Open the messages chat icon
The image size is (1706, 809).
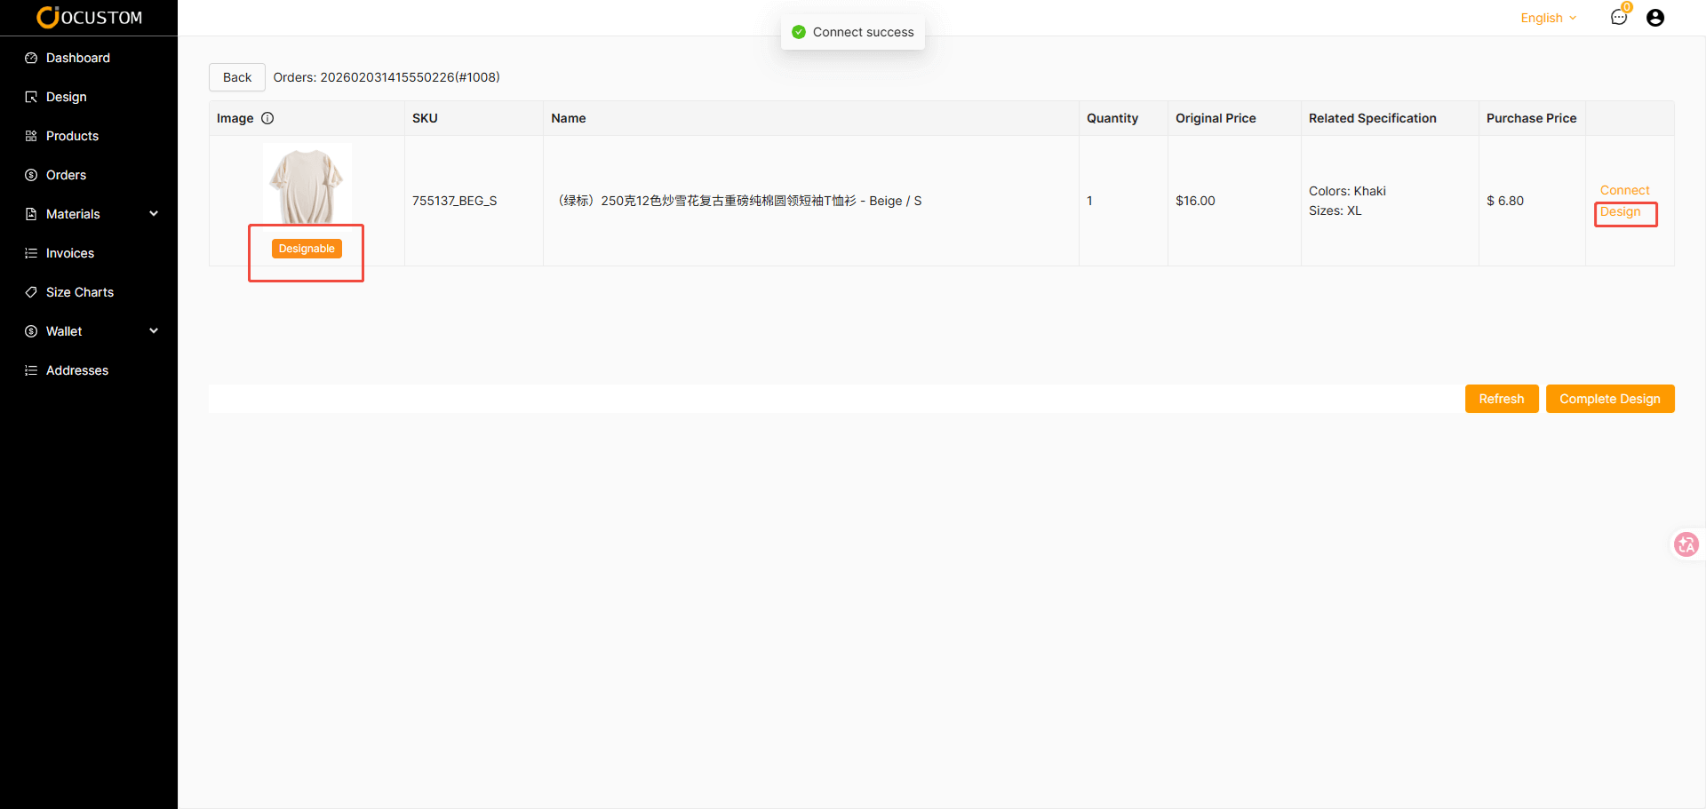[x=1618, y=18]
